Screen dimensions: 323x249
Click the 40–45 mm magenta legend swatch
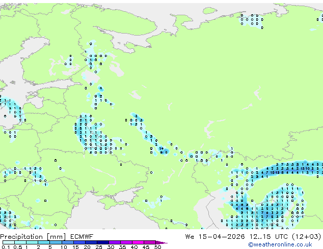tap(138, 242)
